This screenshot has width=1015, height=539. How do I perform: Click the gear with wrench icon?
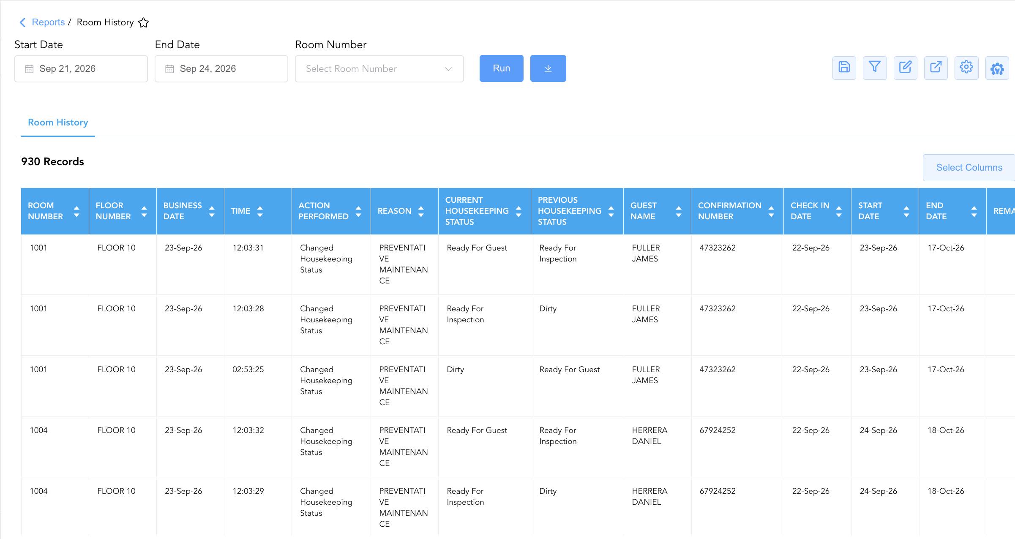pos(997,68)
